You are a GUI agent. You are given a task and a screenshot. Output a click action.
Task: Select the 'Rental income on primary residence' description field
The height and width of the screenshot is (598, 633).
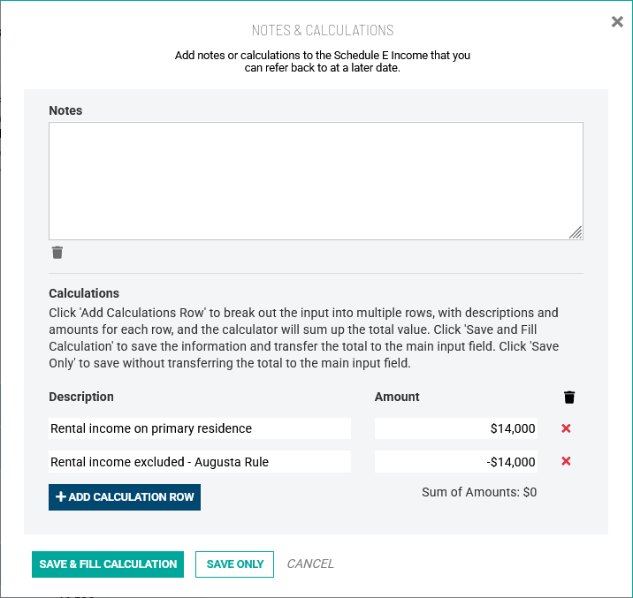coord(200,428)
